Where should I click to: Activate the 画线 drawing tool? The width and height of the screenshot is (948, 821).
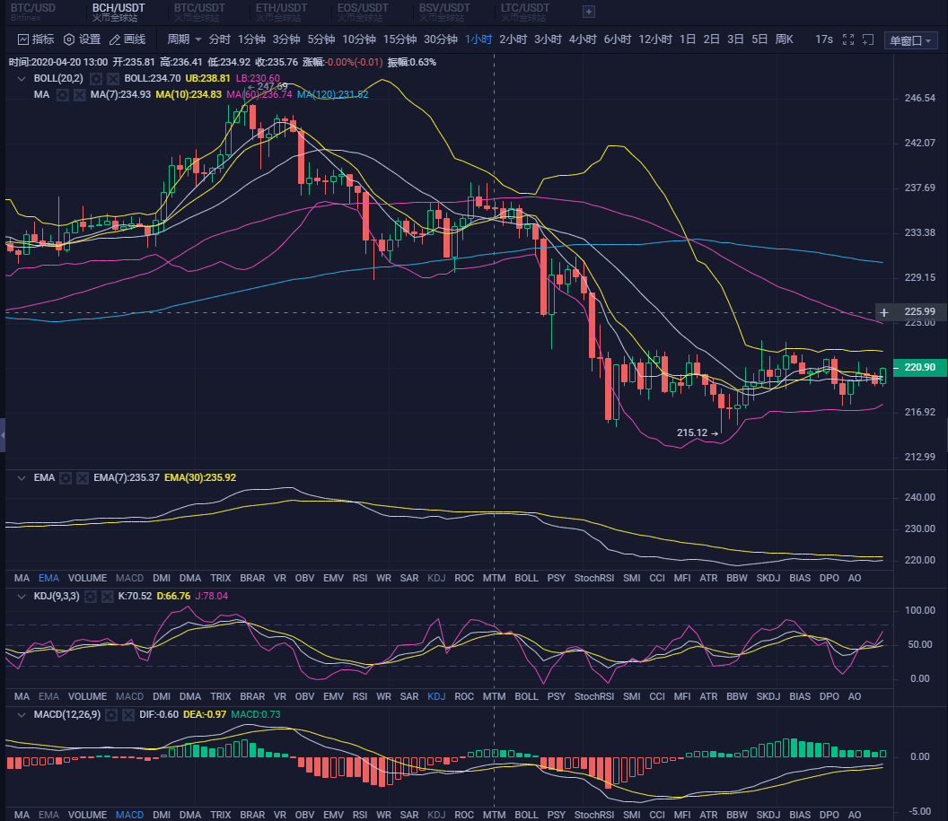pos(127,39)
